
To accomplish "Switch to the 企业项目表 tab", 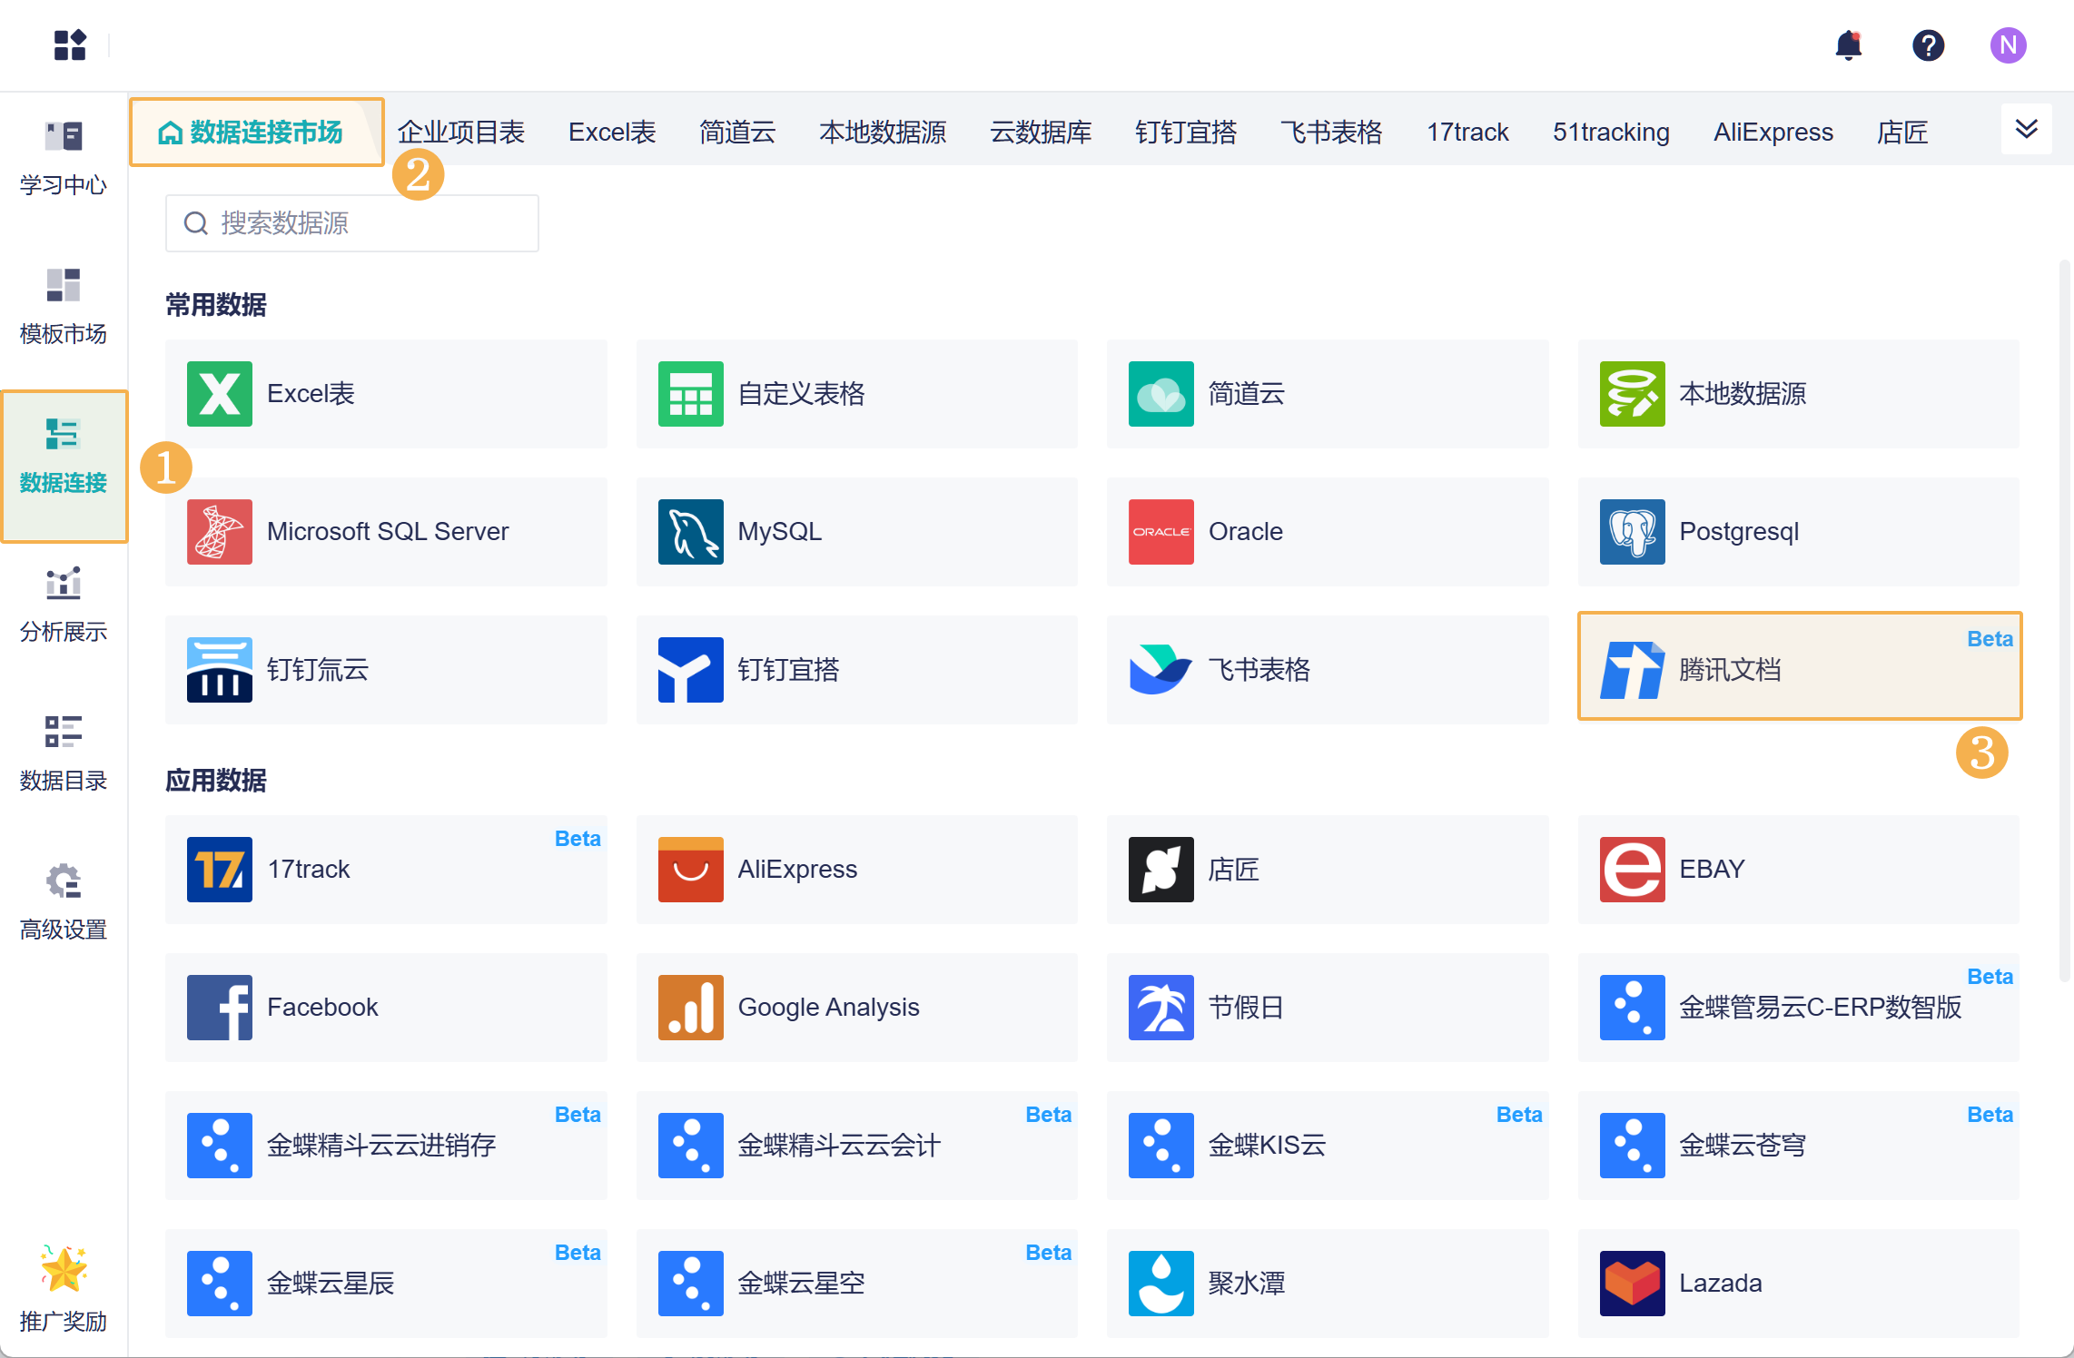I will coord(461,133).
